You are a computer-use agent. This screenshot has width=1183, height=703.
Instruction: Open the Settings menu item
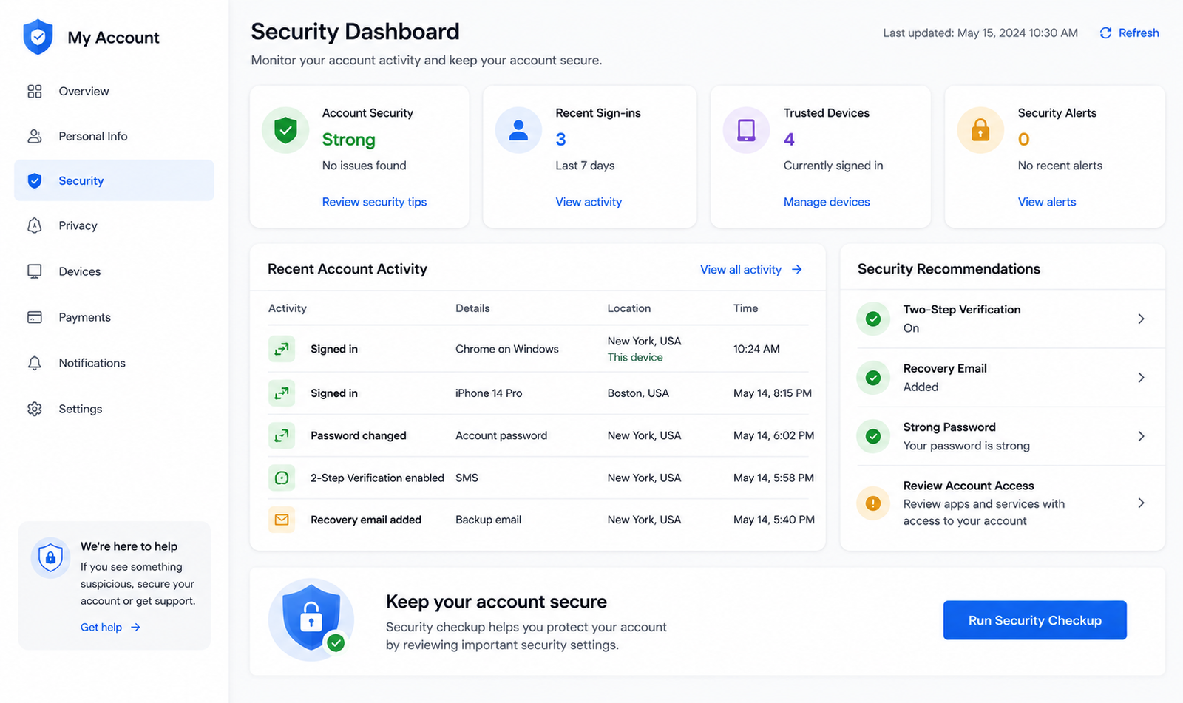(114, 409)
